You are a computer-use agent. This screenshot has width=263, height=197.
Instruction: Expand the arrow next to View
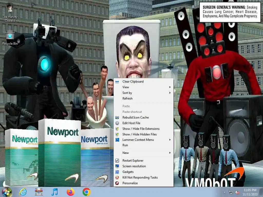[x=170, y=87]
